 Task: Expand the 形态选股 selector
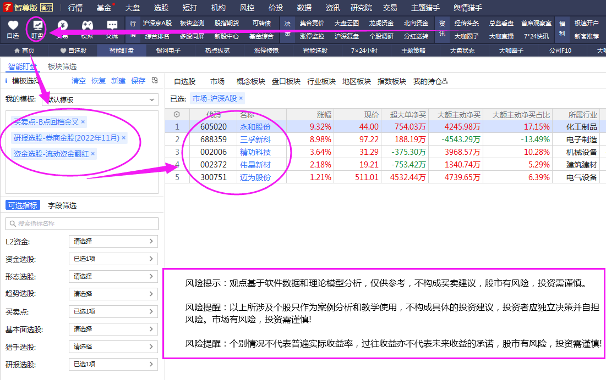coord(113,276)
